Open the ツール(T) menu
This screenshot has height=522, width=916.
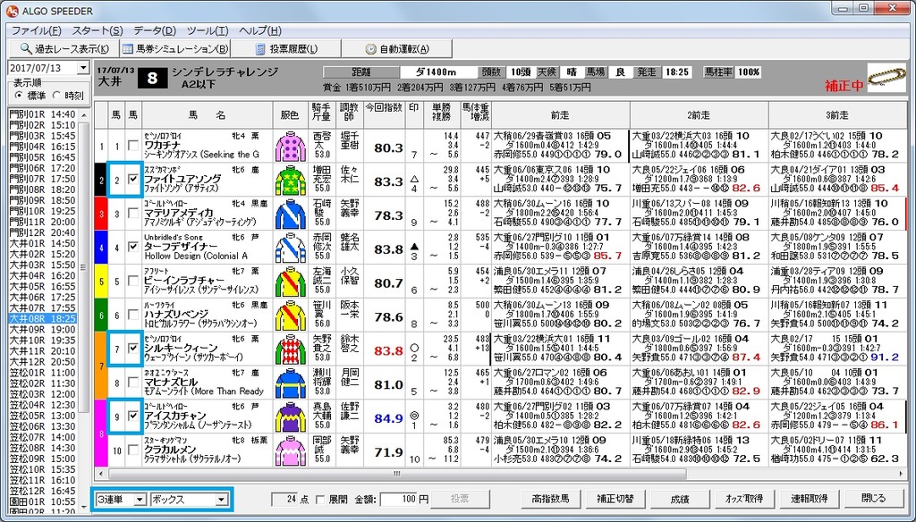click(x=208, y=31)
